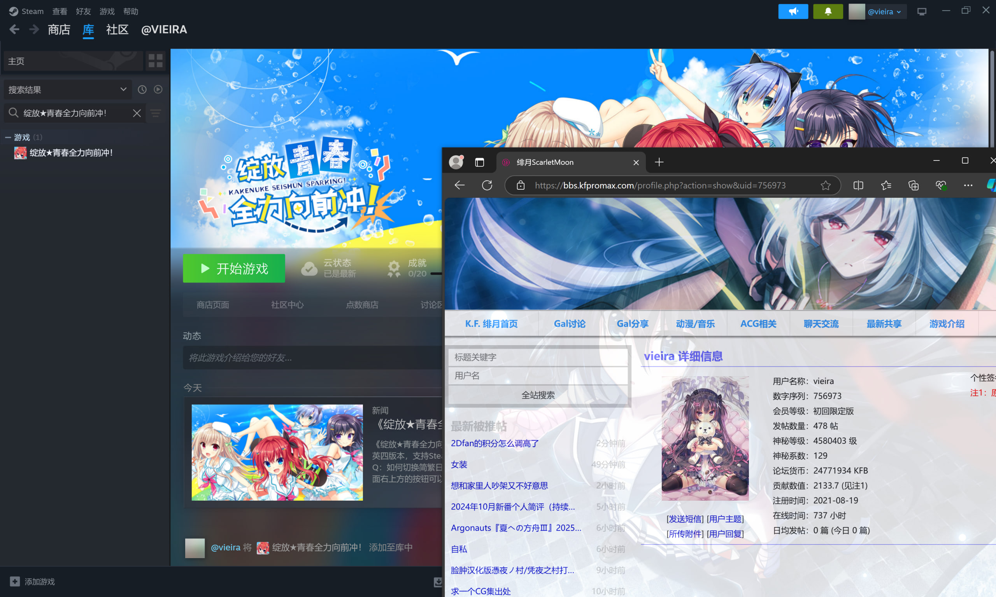Refresh the browser page

[487, 185]
